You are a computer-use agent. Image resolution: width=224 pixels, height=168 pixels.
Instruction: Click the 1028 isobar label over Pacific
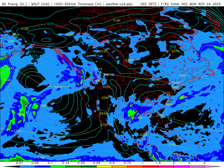[x=39, y=96]
